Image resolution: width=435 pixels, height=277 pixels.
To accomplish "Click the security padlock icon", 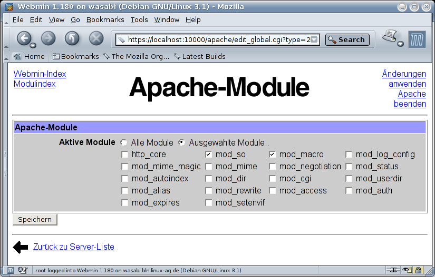I will tap(418, 270).
